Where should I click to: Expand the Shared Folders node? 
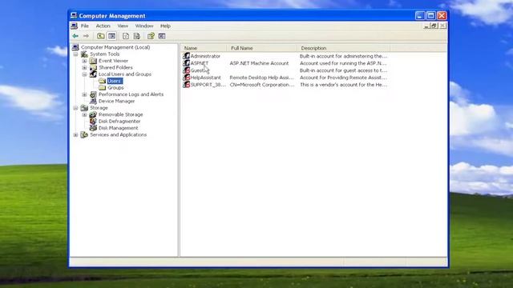pyautogui.click(x=84, y=67)
